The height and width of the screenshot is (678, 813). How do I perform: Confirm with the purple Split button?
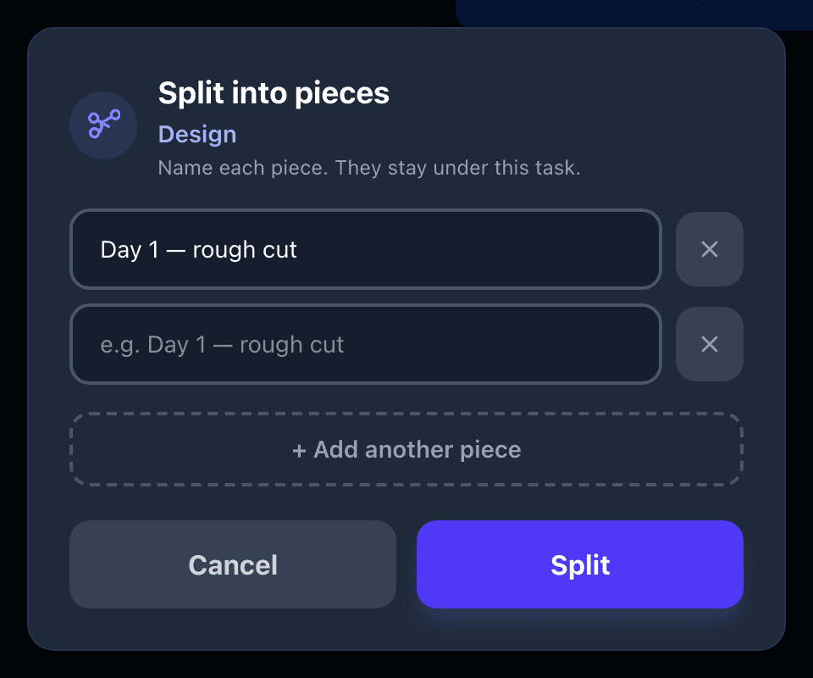[579, 564]
